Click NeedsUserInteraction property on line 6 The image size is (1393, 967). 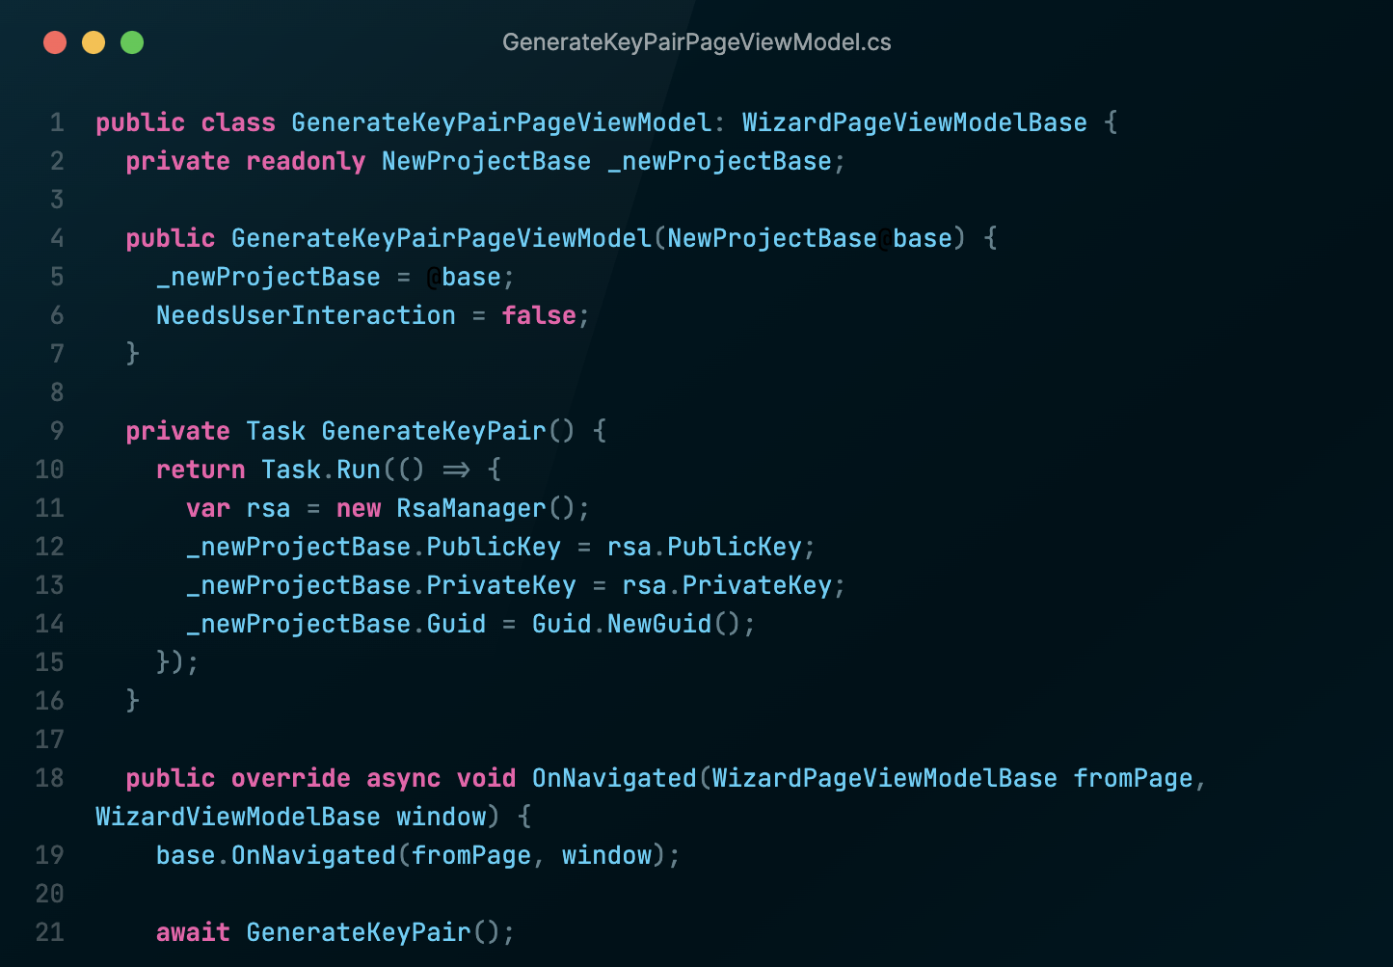pyautogui.click(x=306, y=315)
